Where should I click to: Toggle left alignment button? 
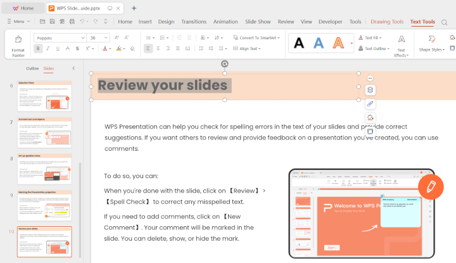coord(148,48)
